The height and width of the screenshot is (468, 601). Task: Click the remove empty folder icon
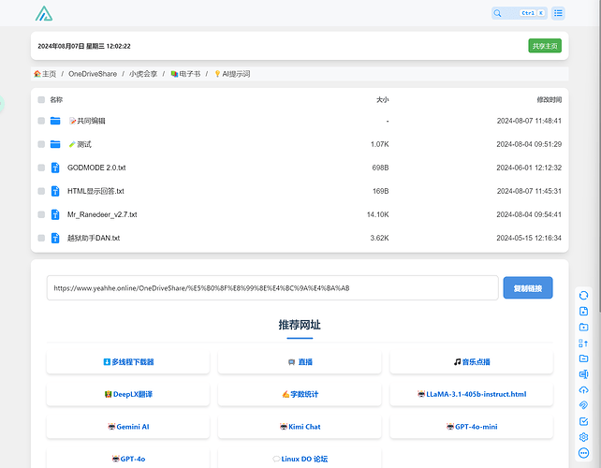click(x=583, y=358)
